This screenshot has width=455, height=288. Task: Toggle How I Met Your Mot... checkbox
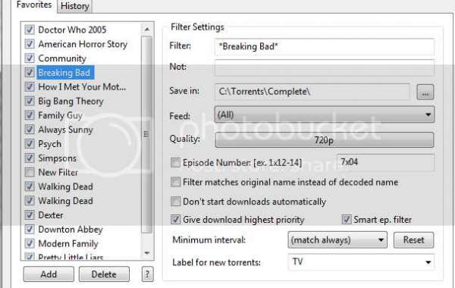30,86
